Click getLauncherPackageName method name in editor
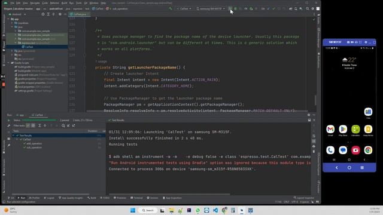 click(152, 67)
